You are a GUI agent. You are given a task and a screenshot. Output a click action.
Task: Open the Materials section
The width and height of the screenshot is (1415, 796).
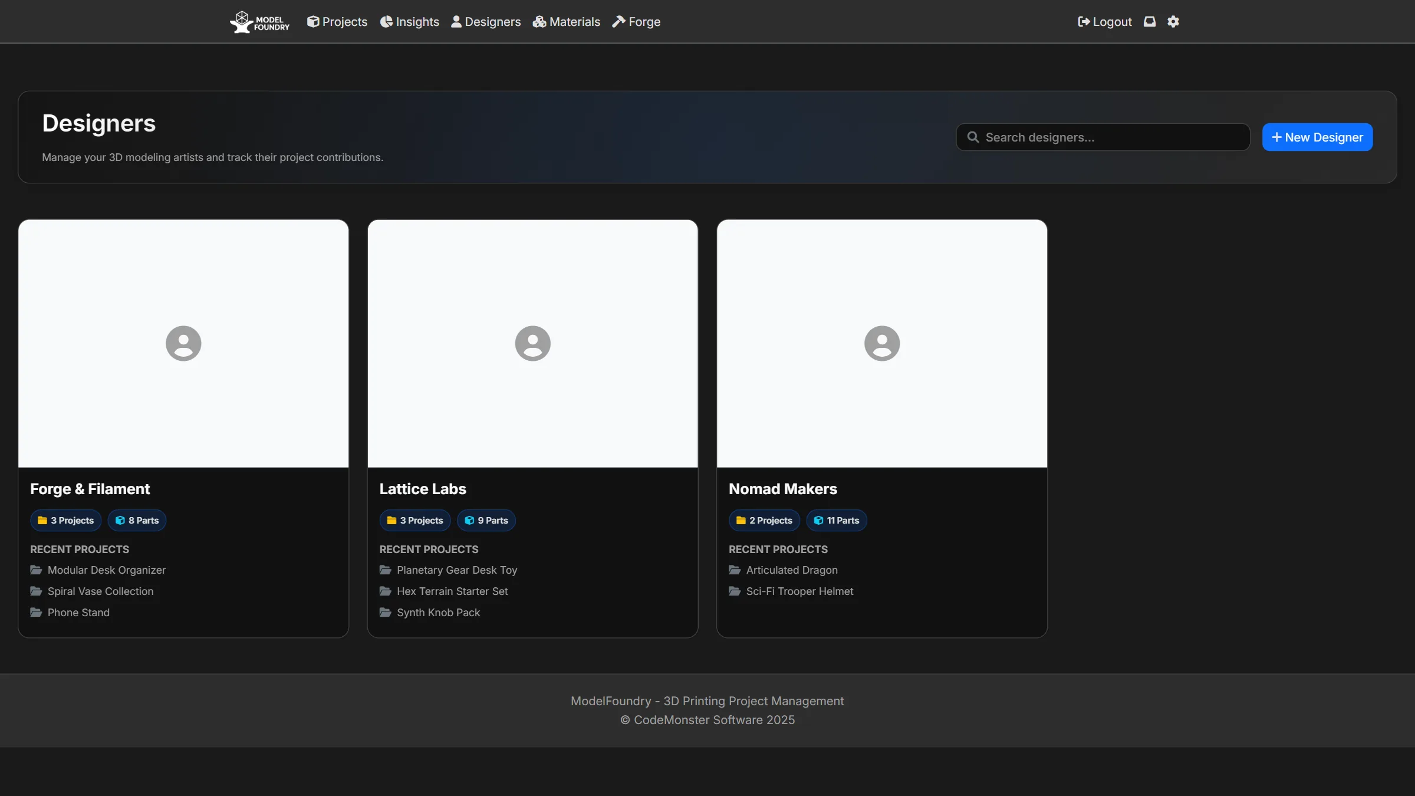coord(567,22)
